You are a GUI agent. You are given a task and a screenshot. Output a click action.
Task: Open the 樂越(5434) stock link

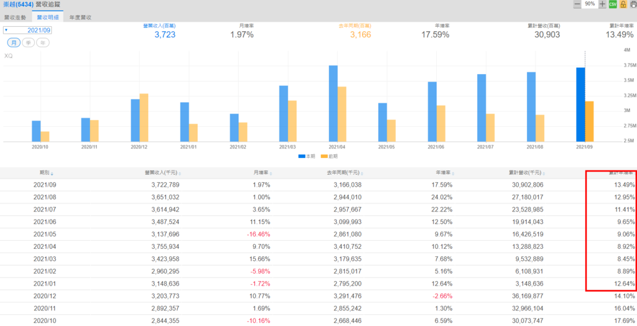(17, 4)
